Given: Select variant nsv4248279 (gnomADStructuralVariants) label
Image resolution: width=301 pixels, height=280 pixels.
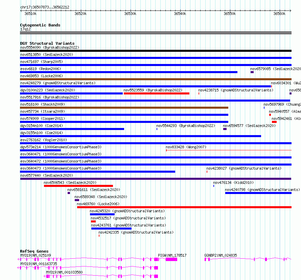Looking at the screenshot, I should [58, 83].
